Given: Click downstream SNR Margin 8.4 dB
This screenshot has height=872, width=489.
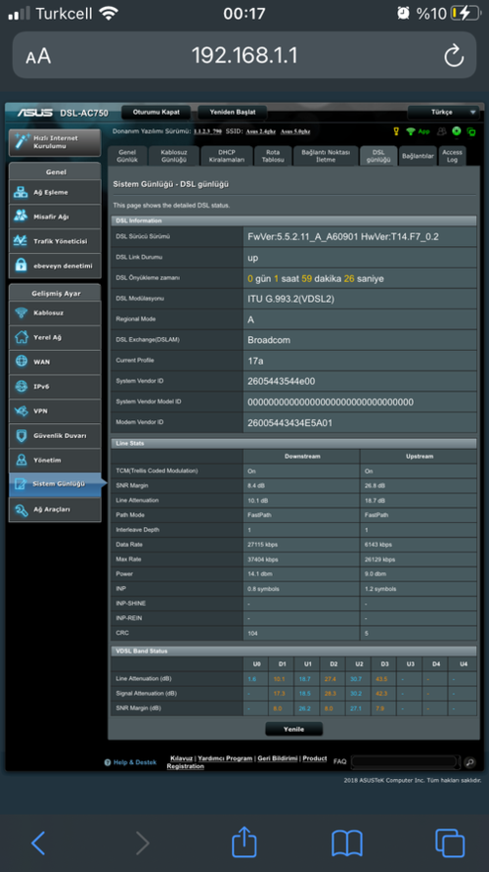Looking at the screenshot, I should 256,486.
